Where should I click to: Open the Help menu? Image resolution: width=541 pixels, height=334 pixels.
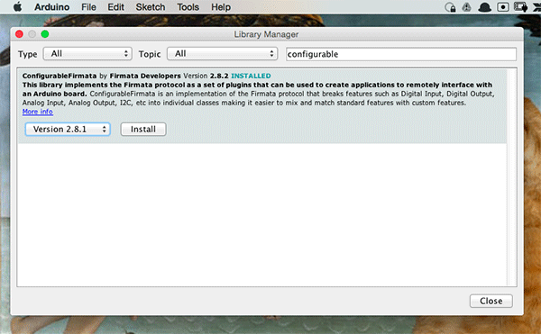point(221,7)
